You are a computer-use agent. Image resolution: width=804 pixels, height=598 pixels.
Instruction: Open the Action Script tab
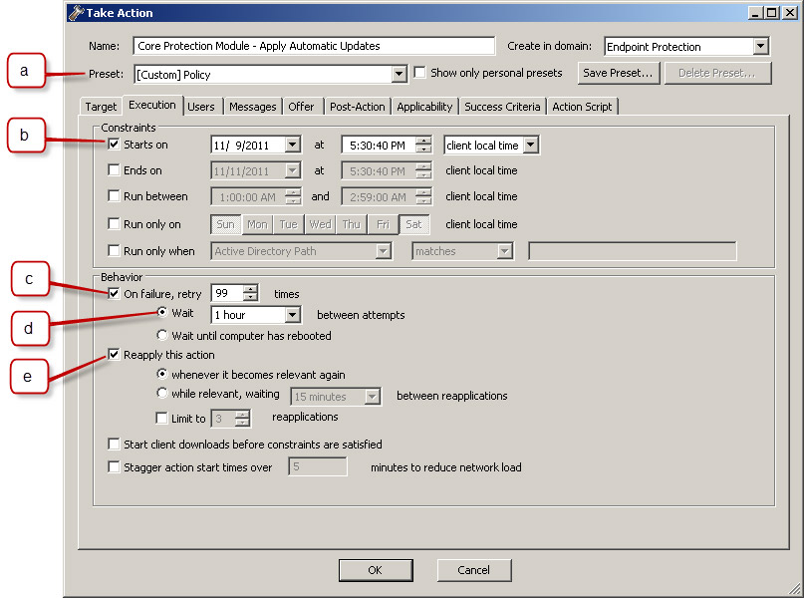click(582, 105)
